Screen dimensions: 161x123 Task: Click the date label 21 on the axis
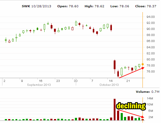point(128,81)
